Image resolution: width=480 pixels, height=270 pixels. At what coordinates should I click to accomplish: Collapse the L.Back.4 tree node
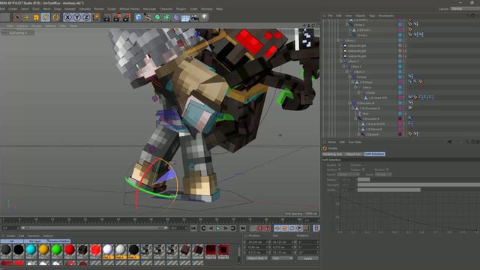[347, 72]
